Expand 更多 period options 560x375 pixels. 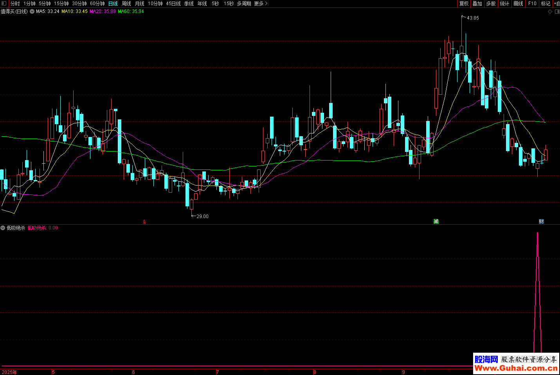coord(260,4)
